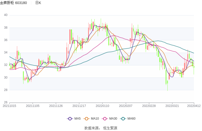Toggle MA30 line visibility via legend text
The width and height of the screenshot is (202, 131).
113,119
